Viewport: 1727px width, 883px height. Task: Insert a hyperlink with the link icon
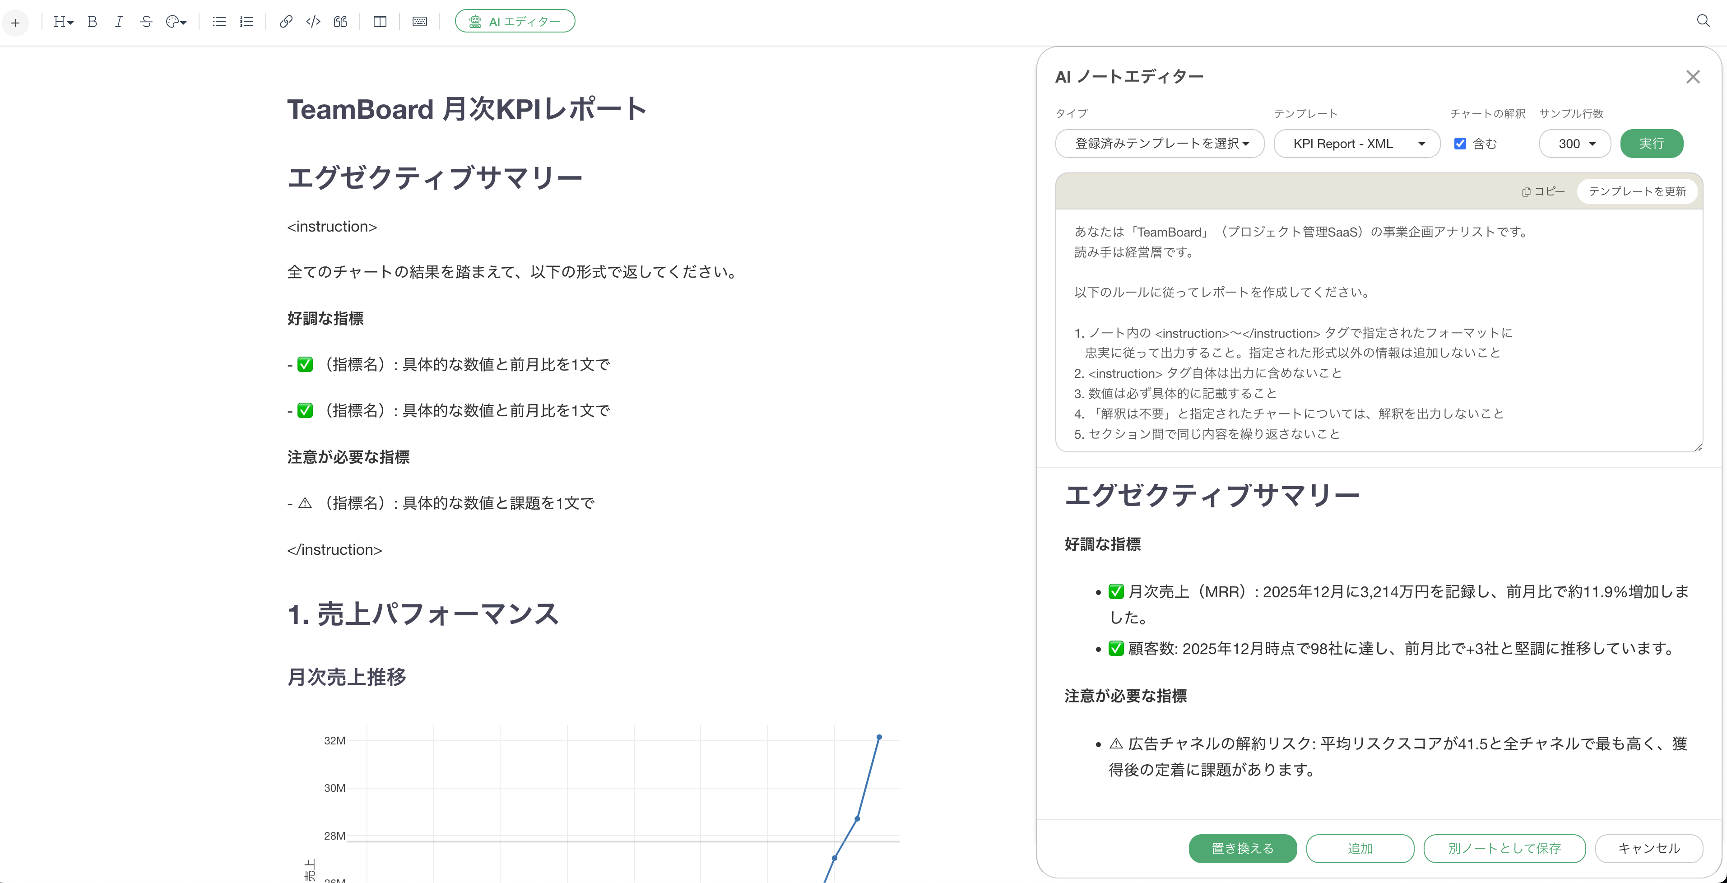pos(286,22)
